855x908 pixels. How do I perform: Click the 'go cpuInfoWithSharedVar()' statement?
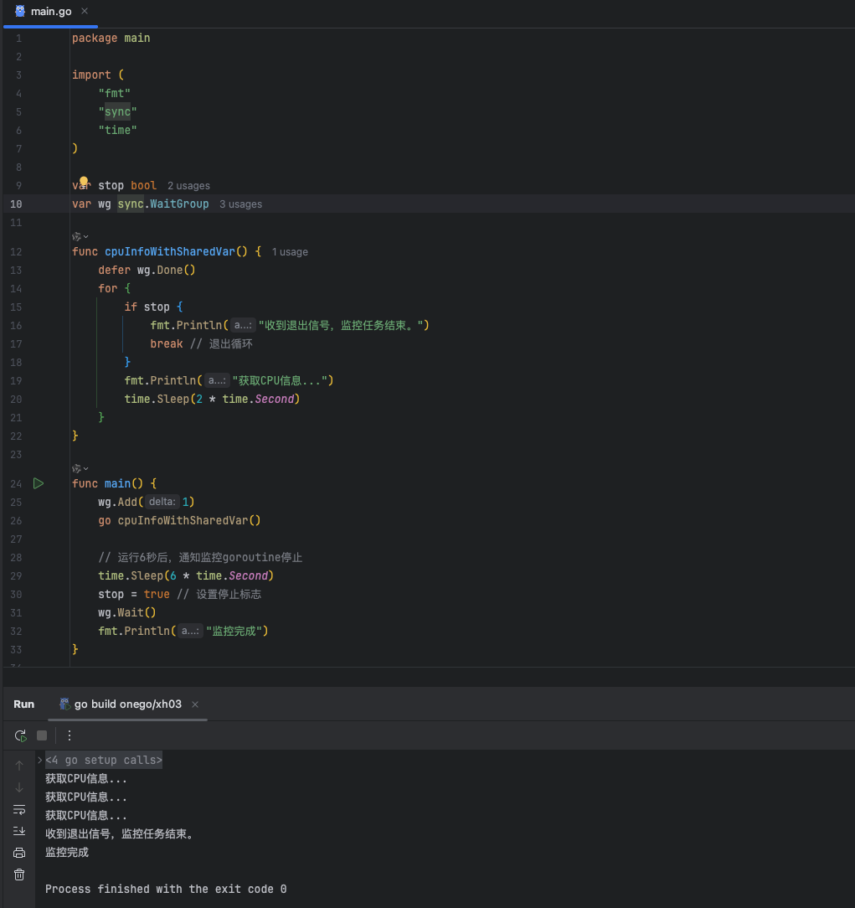179,521
